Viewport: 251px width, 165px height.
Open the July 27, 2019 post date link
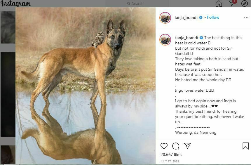[x=170, y=161]
